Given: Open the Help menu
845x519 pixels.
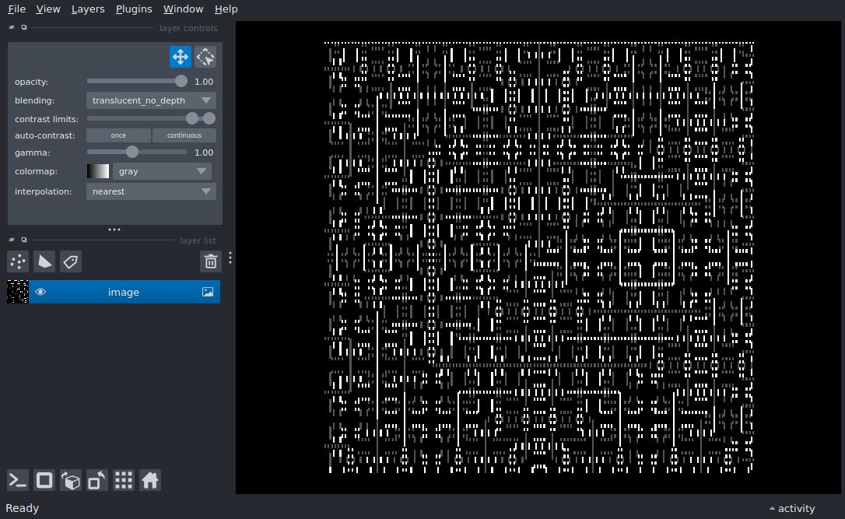Looking at the screenshot, I should pos(226,9).
